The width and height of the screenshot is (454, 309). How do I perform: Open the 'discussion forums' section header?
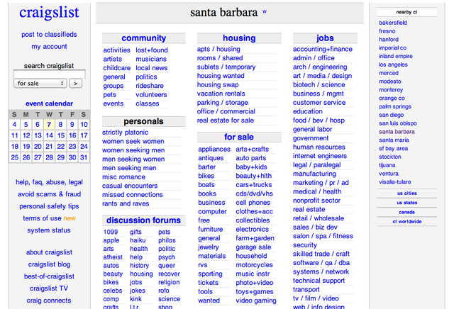point(143,220)
